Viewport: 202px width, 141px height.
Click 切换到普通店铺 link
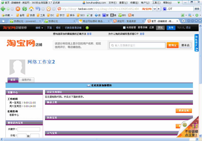point(73,28)
